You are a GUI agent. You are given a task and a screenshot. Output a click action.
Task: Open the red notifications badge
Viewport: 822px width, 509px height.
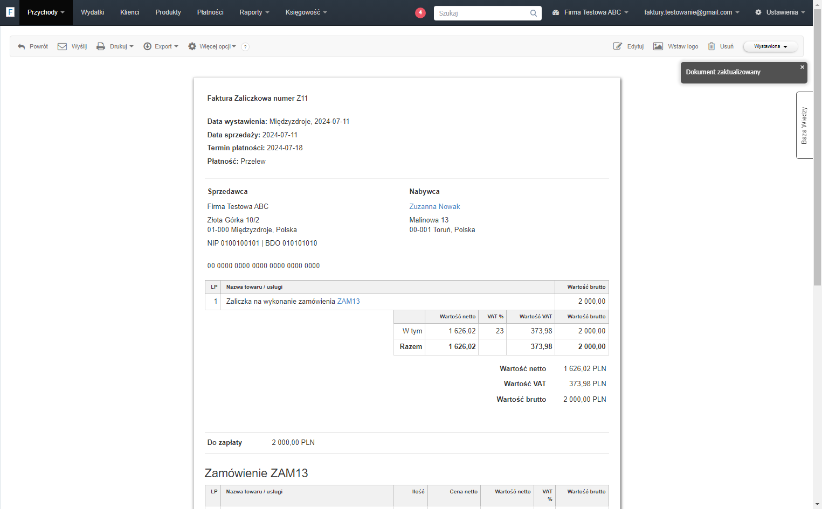[x=420, y=12]
